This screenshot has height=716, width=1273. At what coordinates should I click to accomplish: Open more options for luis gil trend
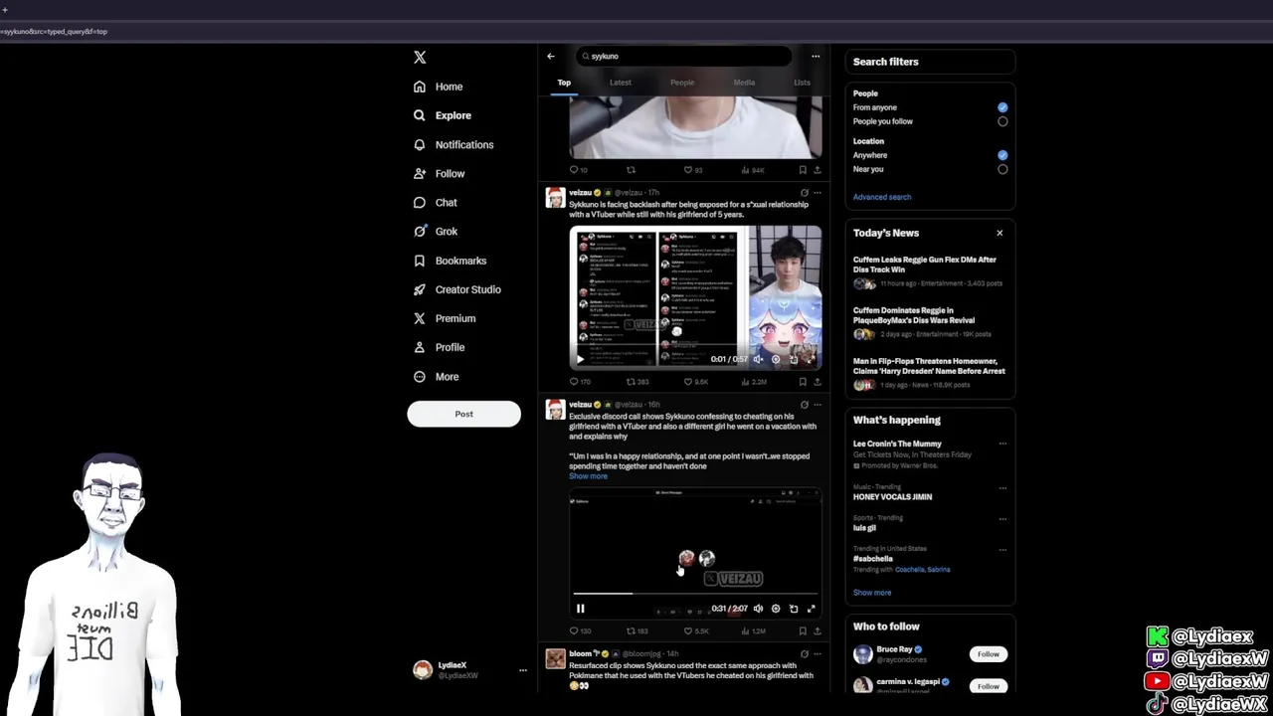pyautogui.click(x=1002, y=519)
